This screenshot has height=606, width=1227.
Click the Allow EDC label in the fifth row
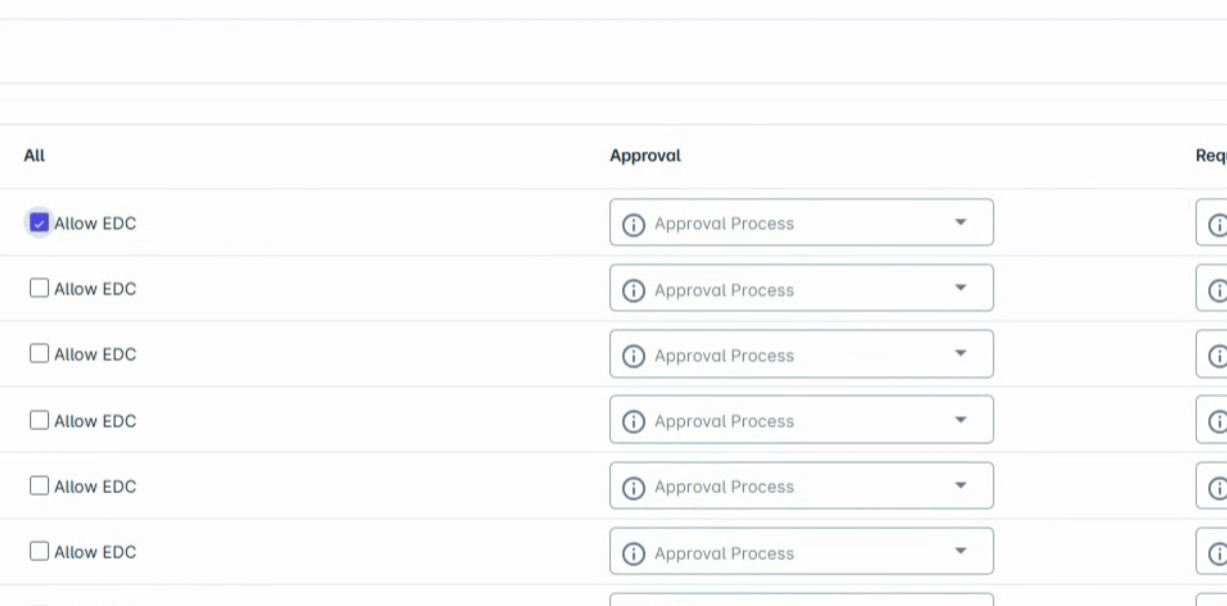pos(95,486)
